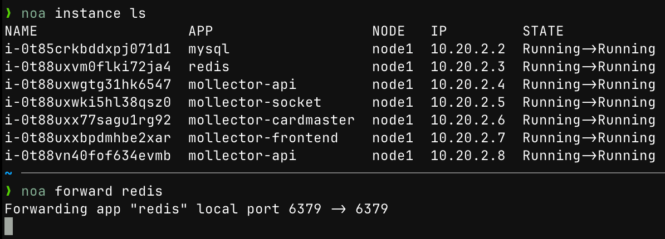
Task: Click the NODE column header
Action: pyautogui.click(x=388, y=31)
